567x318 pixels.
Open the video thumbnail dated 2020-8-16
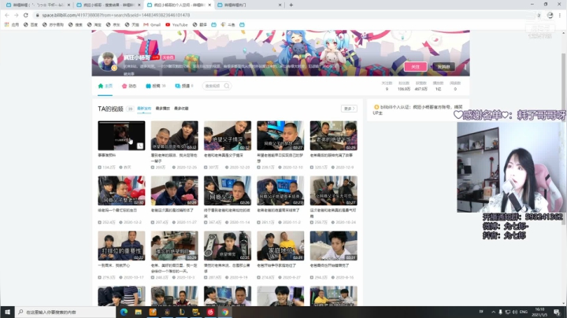tap(333, 246)
